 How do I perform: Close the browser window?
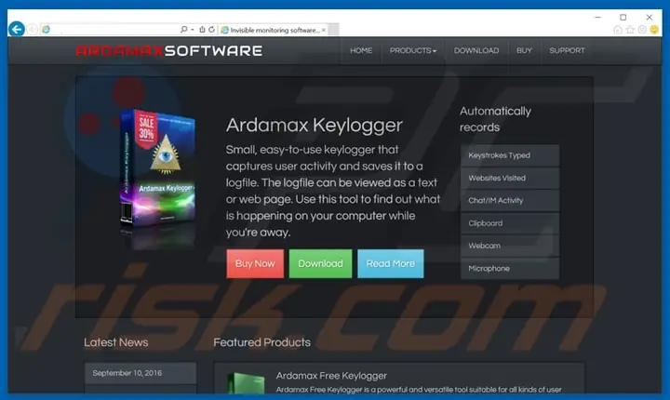(x=650, y=17)
